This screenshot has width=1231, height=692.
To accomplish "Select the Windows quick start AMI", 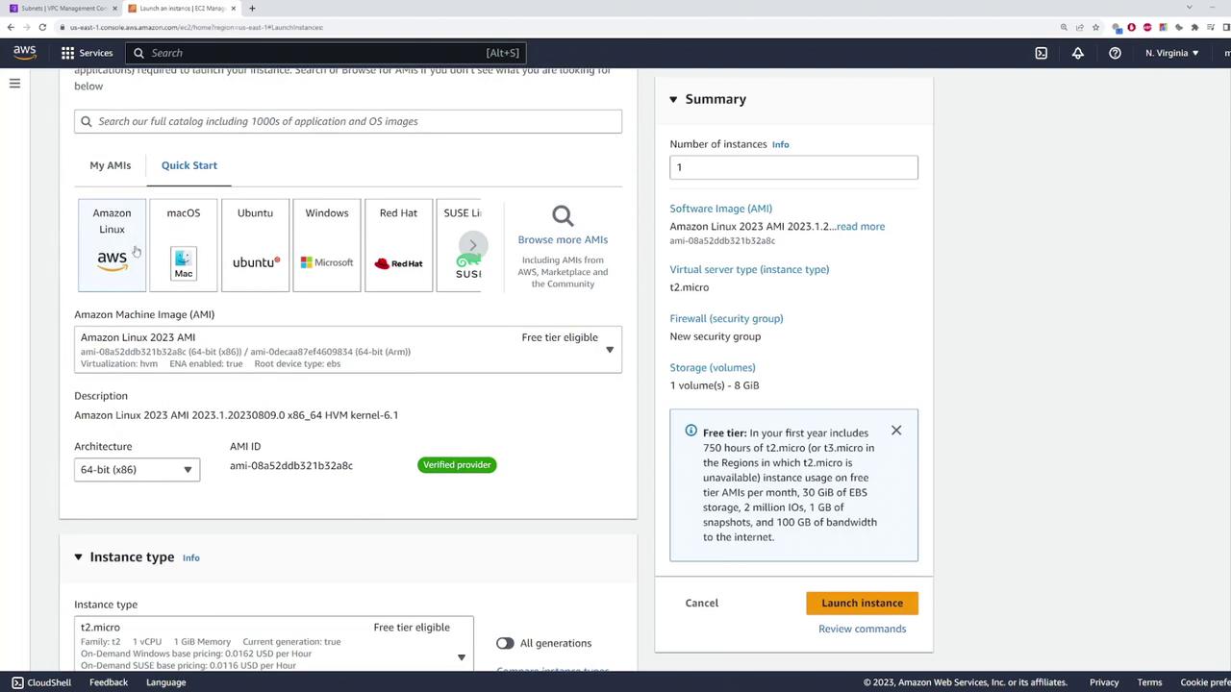I will click(327, 245).
